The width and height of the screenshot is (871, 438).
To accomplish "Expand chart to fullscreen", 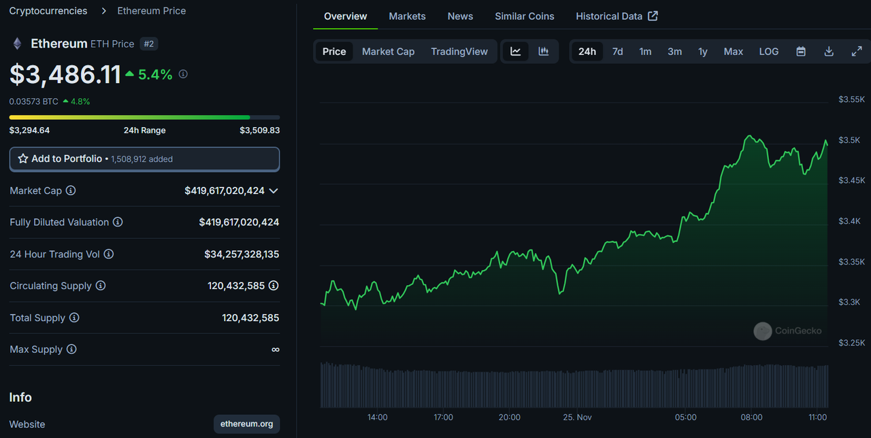I will (857, 52).
